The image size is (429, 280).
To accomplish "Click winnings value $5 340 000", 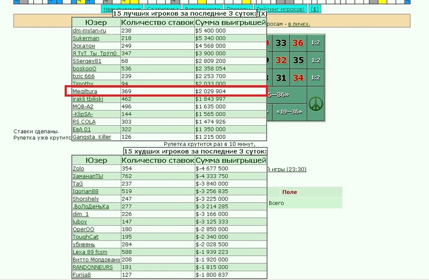I will (x=210, y=38).
